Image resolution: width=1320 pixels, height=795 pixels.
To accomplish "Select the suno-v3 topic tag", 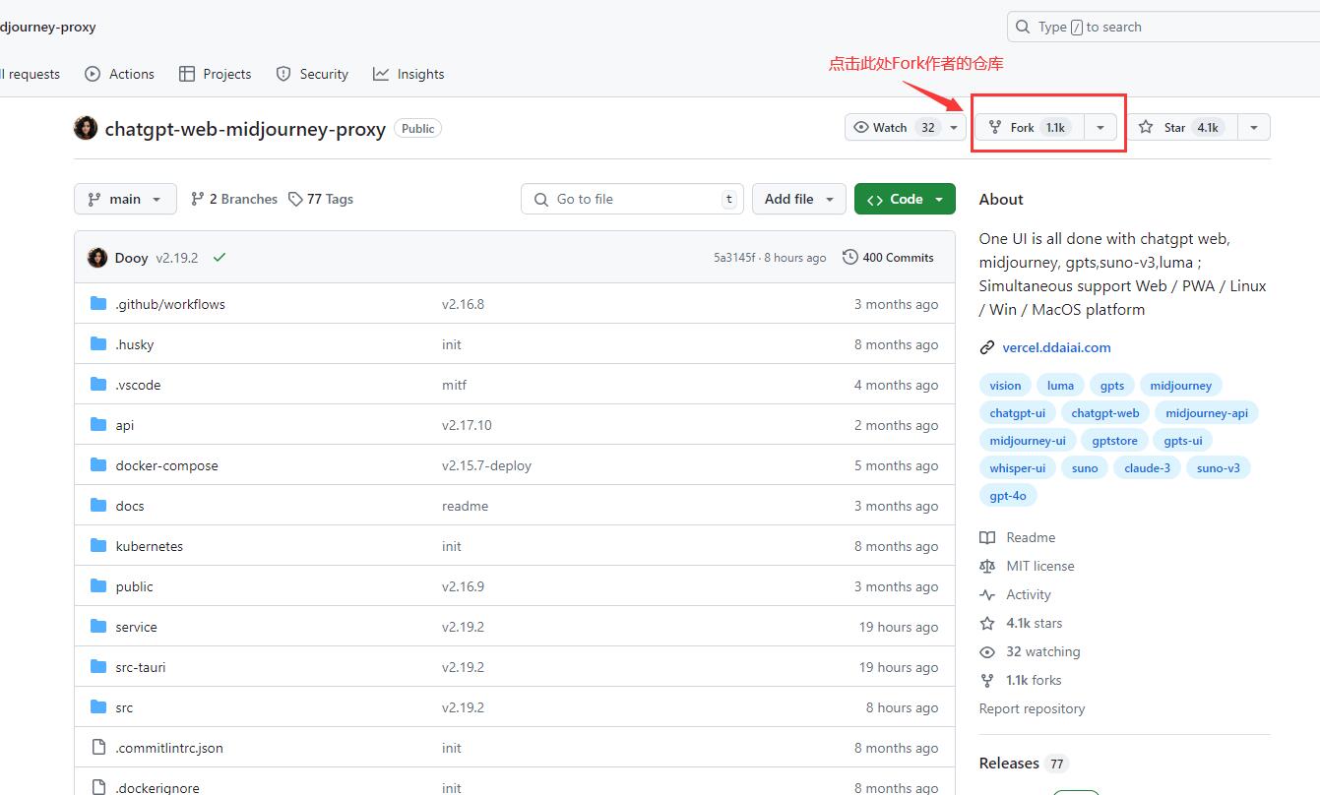I will click(1218, 468).
